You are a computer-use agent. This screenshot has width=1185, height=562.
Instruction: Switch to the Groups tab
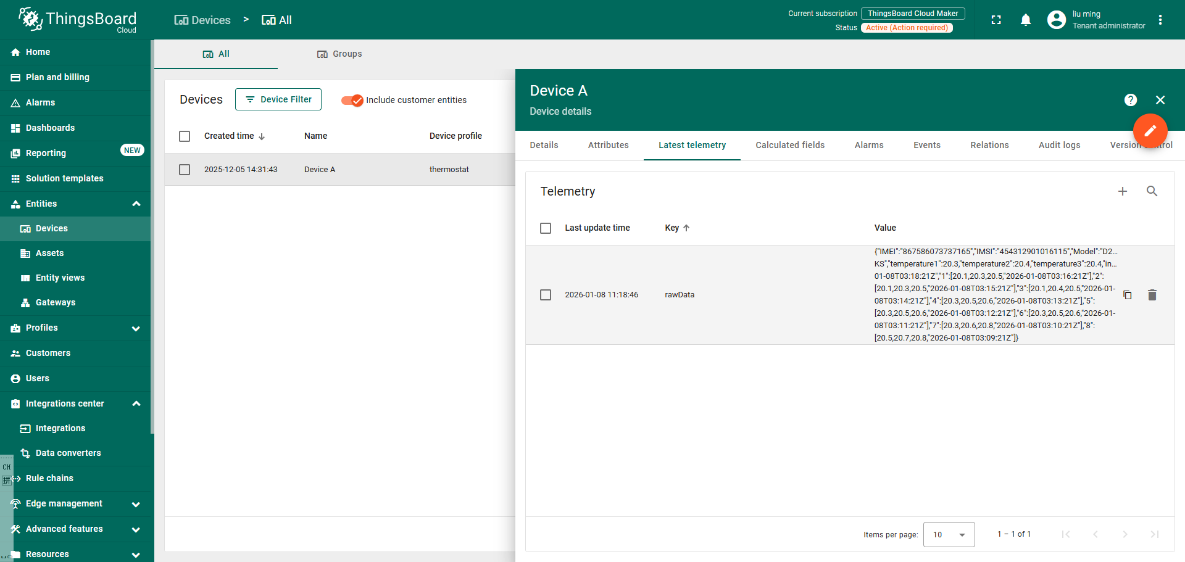[339, 54]
